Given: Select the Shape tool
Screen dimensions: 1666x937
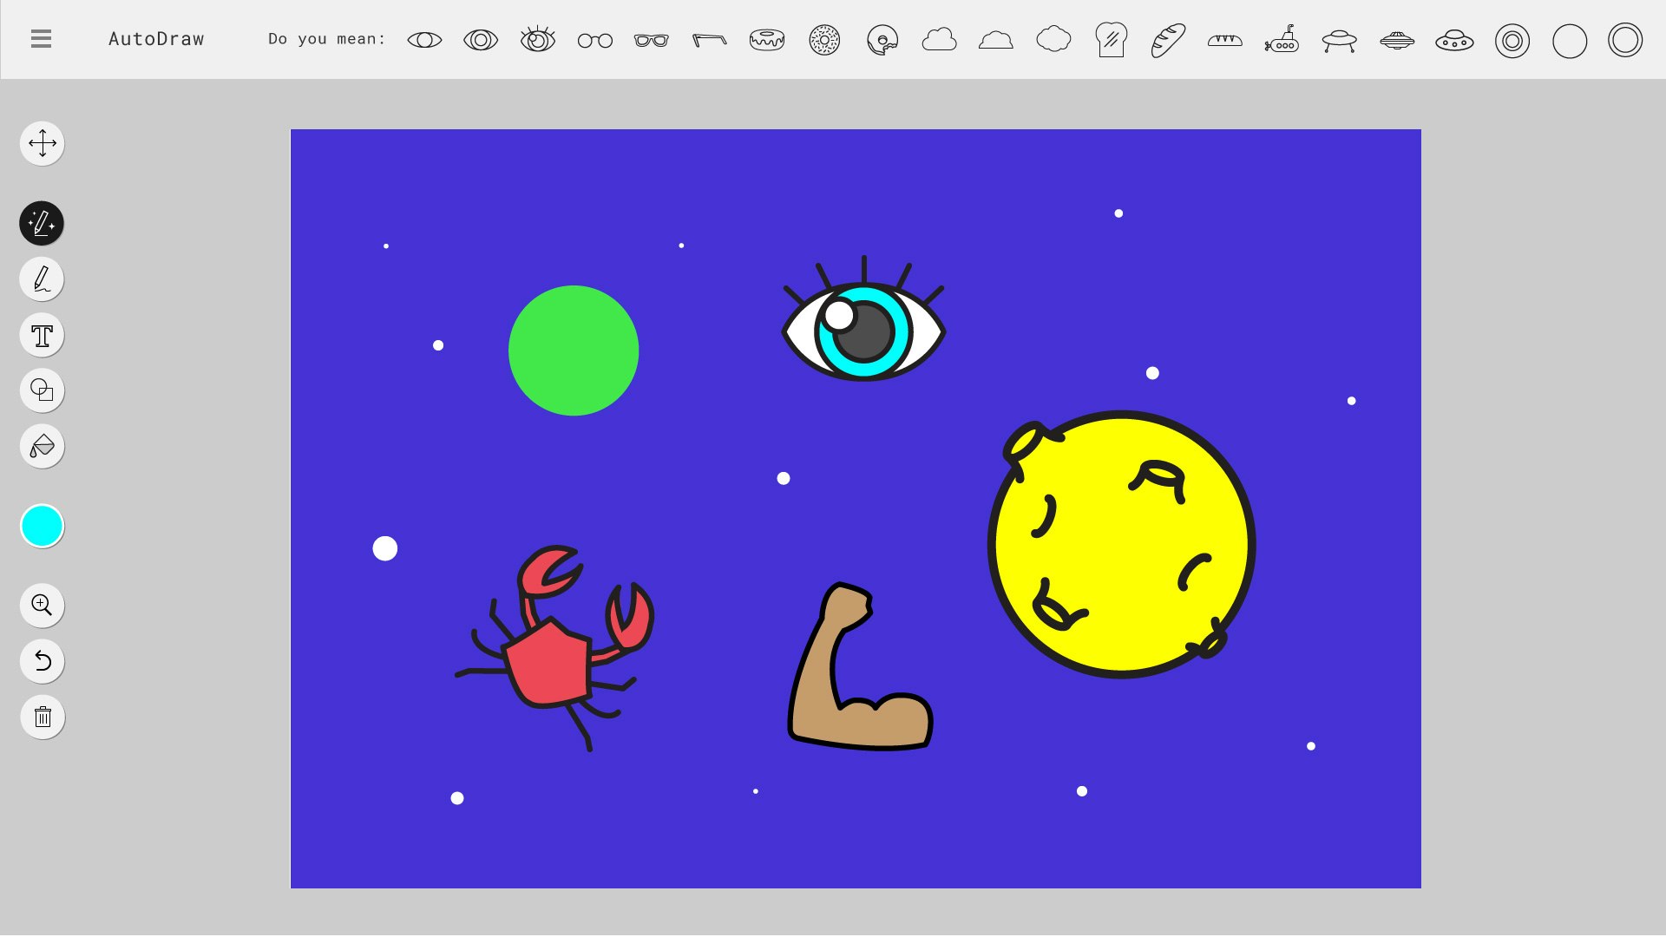Looking at the screenshot, I should click(x=42, y=390).
